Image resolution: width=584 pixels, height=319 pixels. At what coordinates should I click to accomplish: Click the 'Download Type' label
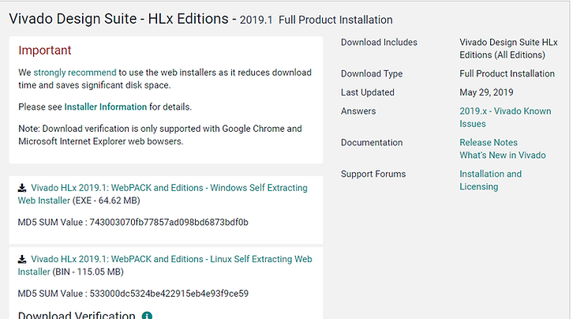point(372,73)
